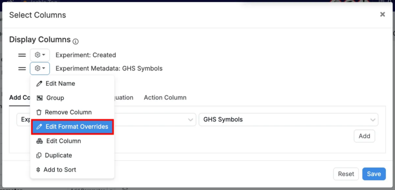Grab the drag handle for Experiment: Created
The width and height of the screenshot is (395, 190).
coord(22,55)
